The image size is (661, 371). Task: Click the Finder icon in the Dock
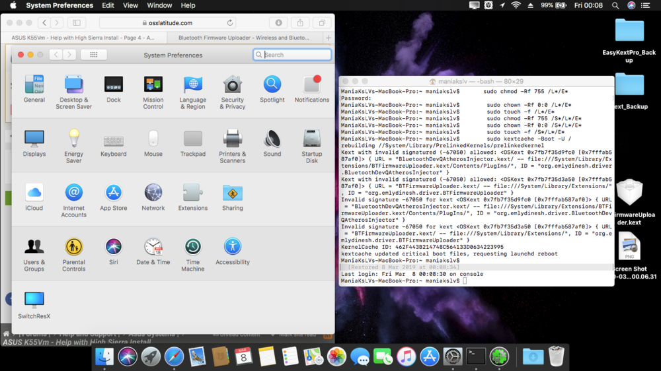tap(104, 356)
